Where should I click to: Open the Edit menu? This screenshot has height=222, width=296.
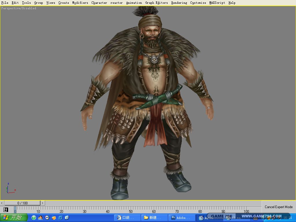click(15, 3)
